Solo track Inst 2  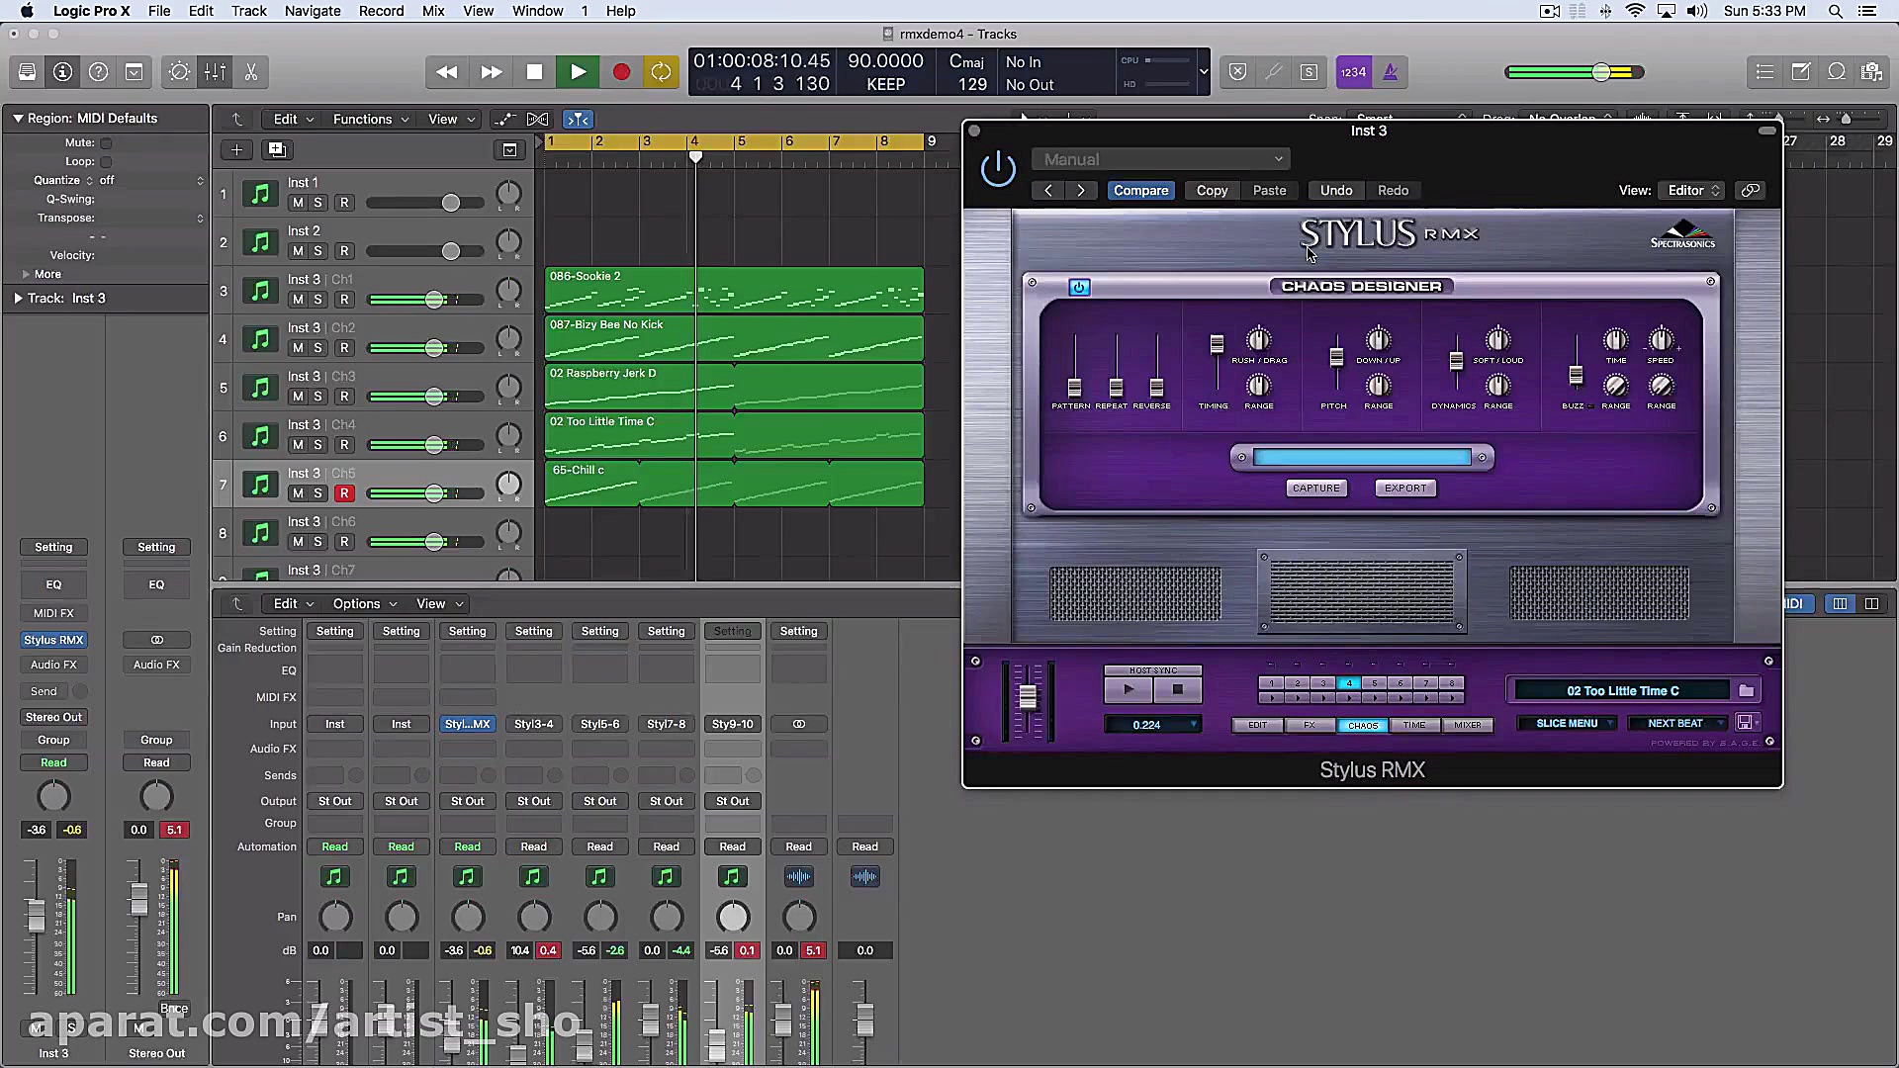tap(318, 251)
